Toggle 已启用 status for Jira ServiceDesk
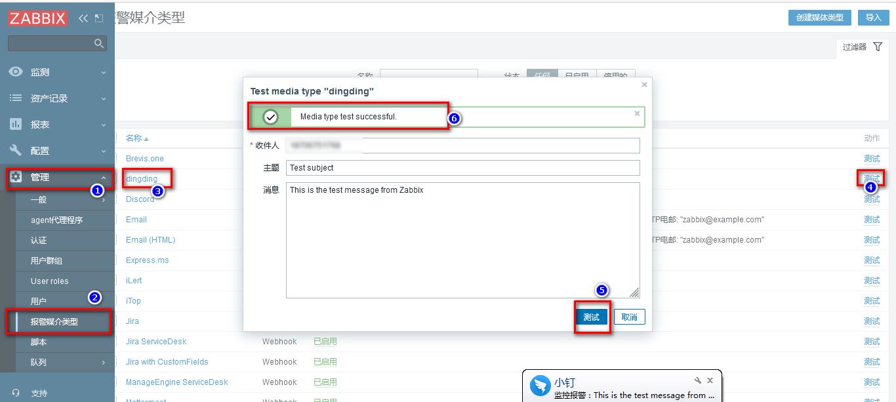Viewport: 896px width, 402px height. tap(325, 342)
